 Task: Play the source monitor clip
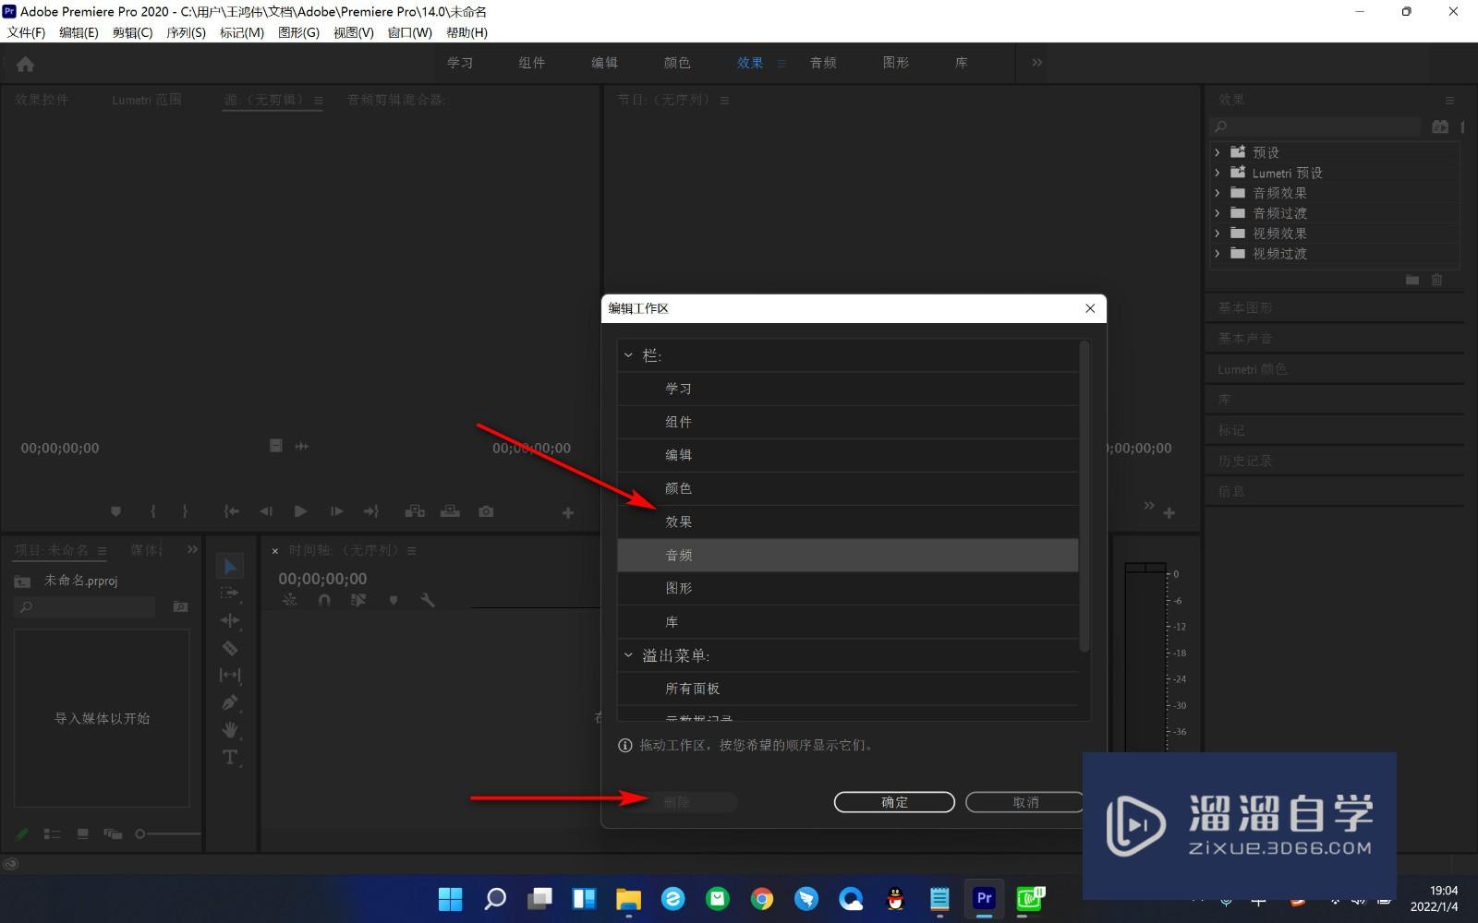tap(300, 511)
